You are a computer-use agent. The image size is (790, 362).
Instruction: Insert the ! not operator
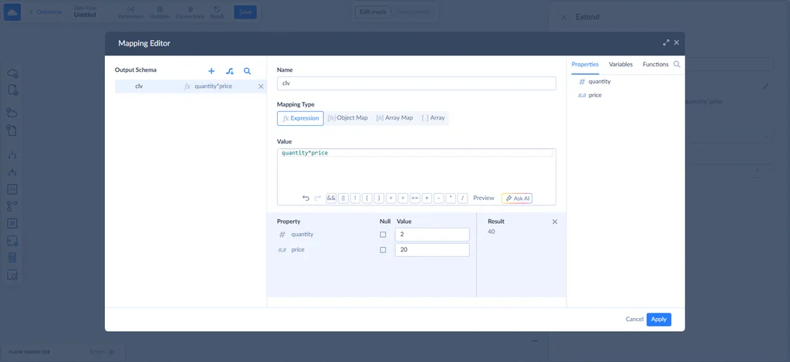click(x=355, y=198)
